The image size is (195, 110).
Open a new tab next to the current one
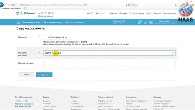(26, 8)
